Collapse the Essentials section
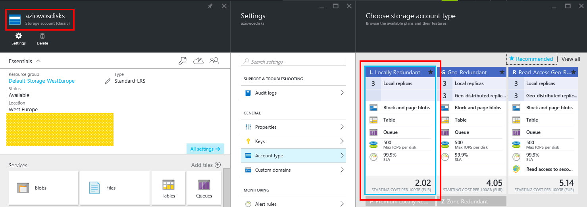 tap(38, 61)
